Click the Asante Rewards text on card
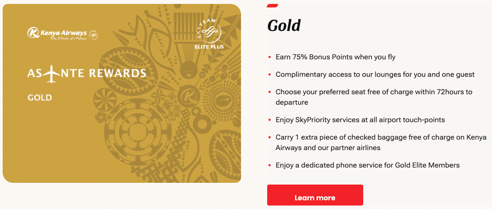Screen dimensions: 492x209 coord(86,73)
